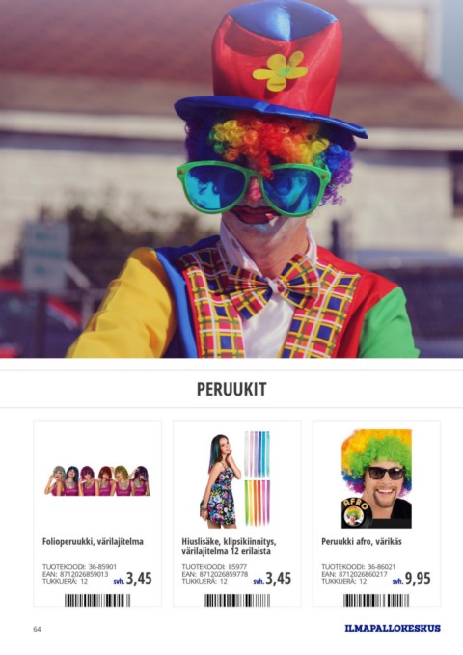Click the barcode under Hiuslisäke
Image resolution: width=463 pixels, height=655 pixels.
tap(237, 600)
